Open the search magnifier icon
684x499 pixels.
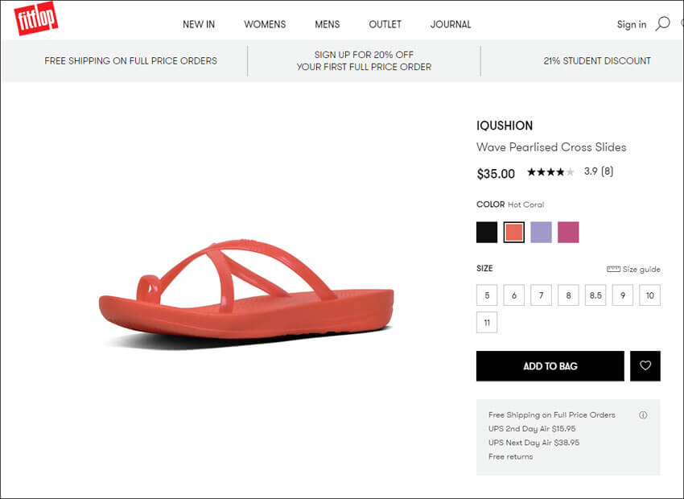point(662,23)
